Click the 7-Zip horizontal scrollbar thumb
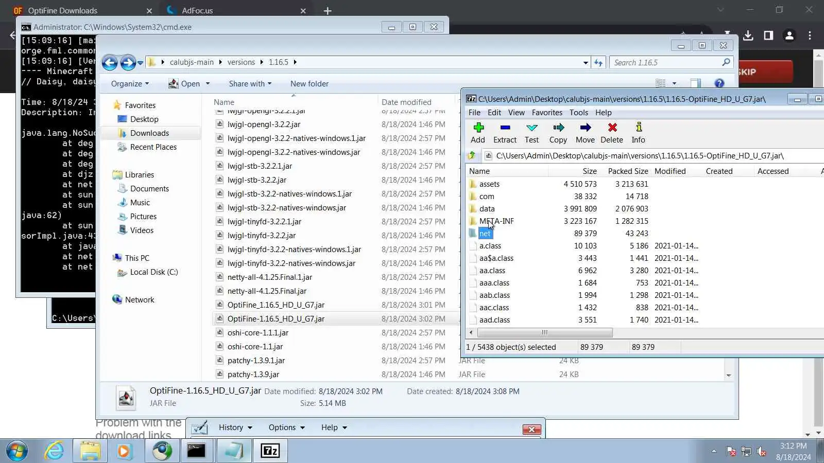Viewport: 824px width, 463px height. click(x=545, y=332)
